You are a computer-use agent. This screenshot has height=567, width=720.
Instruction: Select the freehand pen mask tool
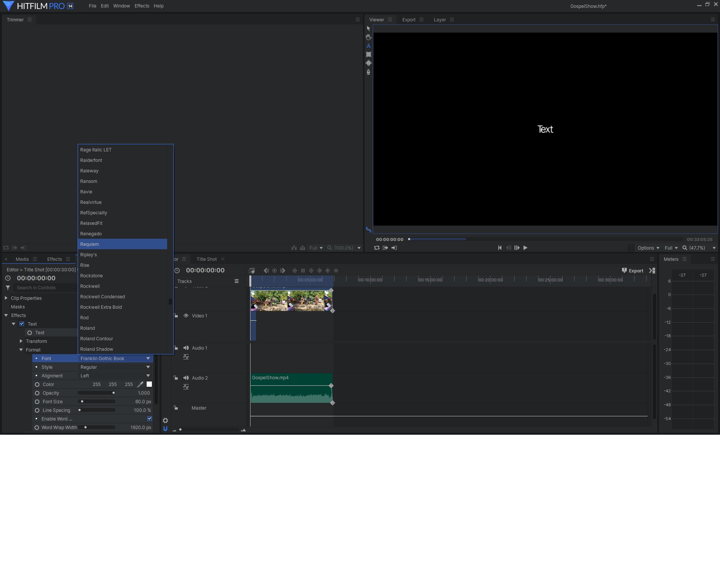[368, 72]
